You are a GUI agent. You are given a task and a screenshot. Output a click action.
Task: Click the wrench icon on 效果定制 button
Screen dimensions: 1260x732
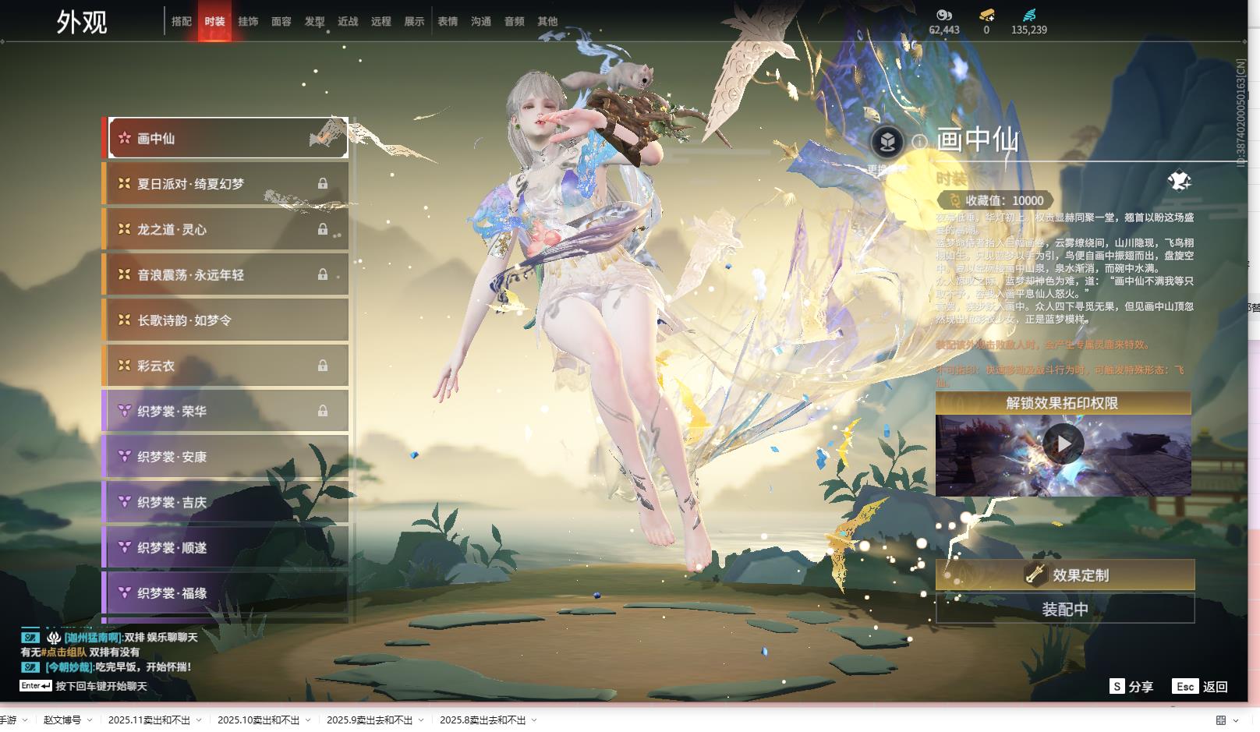(1035, 575)
